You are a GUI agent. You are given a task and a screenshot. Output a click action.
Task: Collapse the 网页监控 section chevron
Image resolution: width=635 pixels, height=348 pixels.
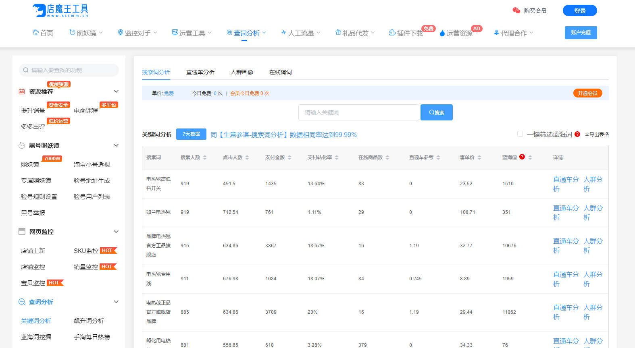click(116, 232)
